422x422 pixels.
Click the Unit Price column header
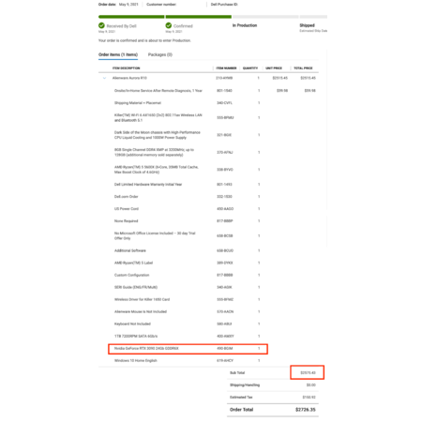(x=274, y=68)
